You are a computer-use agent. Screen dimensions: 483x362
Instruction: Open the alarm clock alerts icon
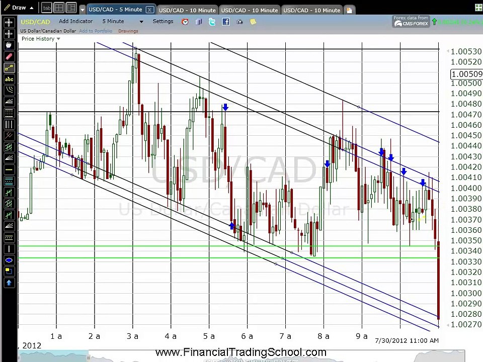(185, 22)
